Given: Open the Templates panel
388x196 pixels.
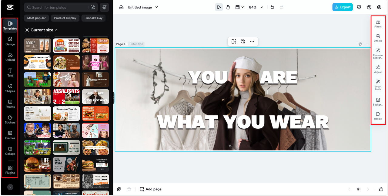Looking at the screenshot, I should (10, 25).
